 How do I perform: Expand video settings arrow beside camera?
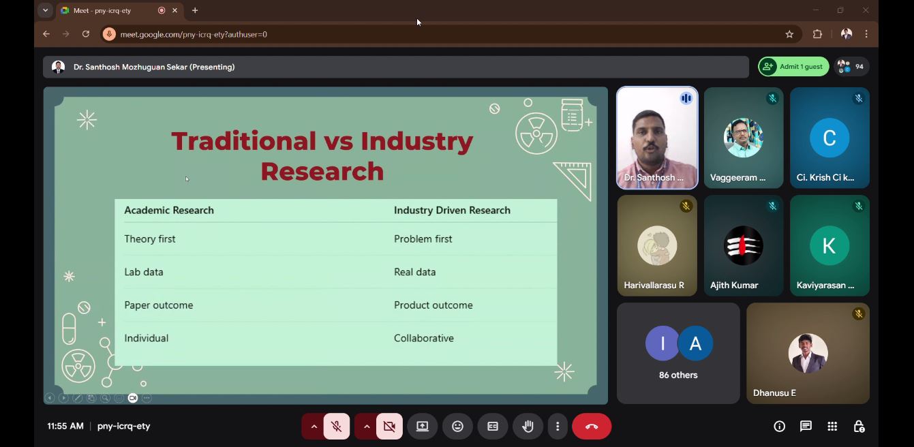click(x=367, y=427)
